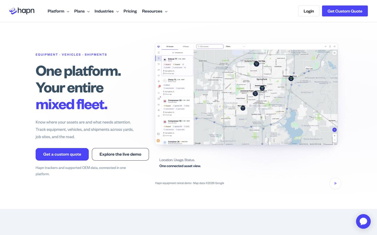Expand the Platform navigation menu
This screenshot has width=377, height=235.
pos(58,11)
